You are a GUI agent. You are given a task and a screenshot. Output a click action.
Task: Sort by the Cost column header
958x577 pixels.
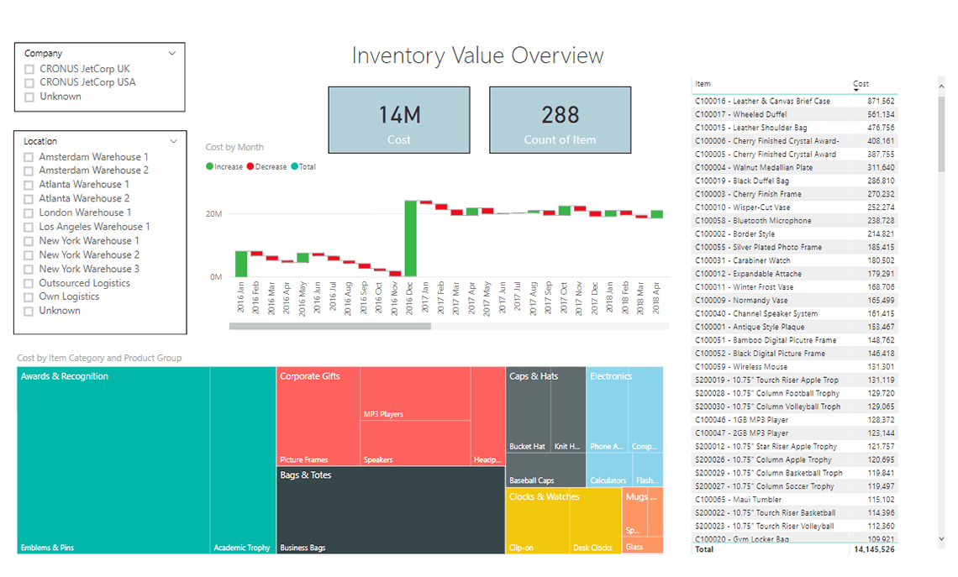(x=861, y=84)
